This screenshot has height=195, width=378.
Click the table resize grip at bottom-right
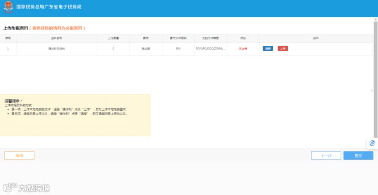371,90
